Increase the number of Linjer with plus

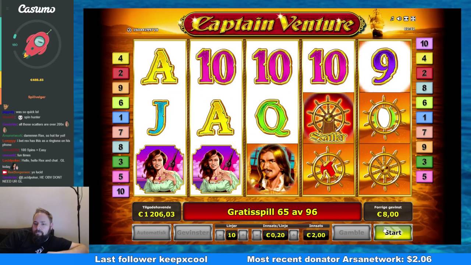tap(243, 235)
